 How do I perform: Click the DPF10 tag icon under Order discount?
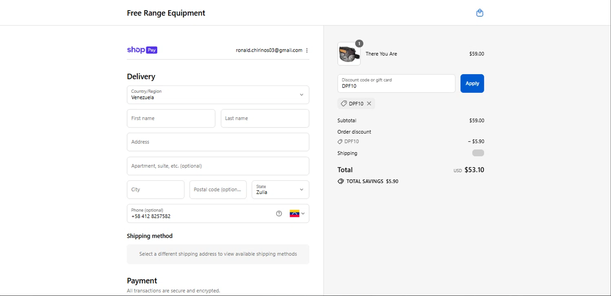click(x=340, y=142)
